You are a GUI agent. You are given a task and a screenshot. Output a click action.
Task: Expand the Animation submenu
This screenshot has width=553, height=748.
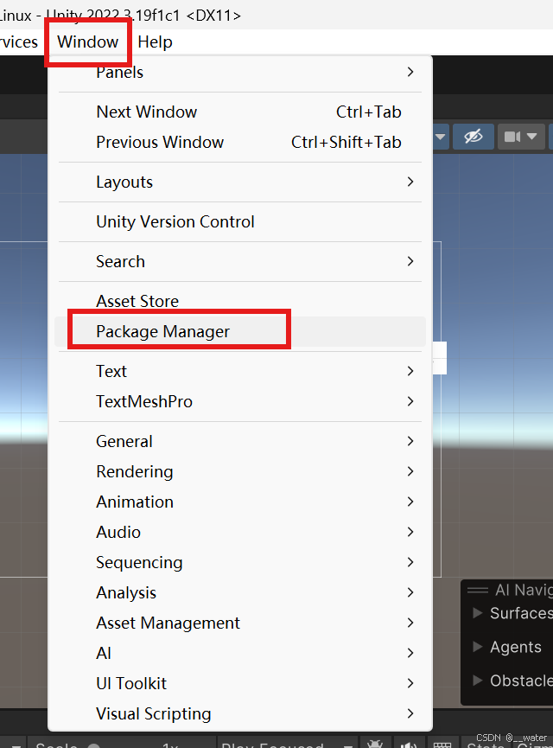tap(240, 502)
